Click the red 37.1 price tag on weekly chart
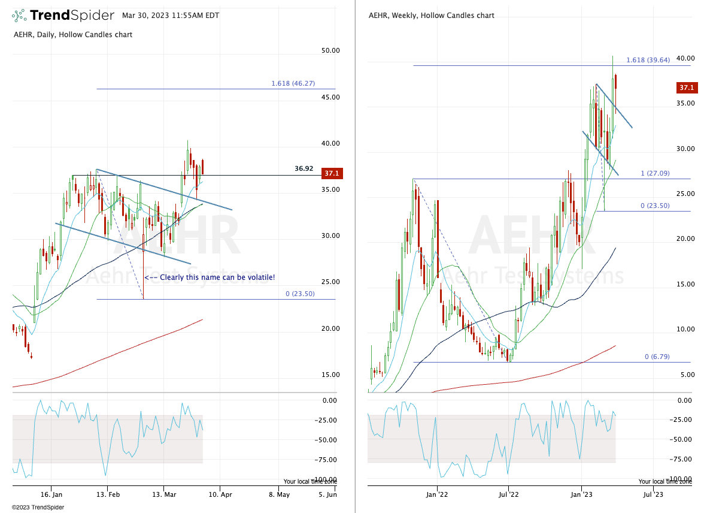710x513 pixels. 687,87
